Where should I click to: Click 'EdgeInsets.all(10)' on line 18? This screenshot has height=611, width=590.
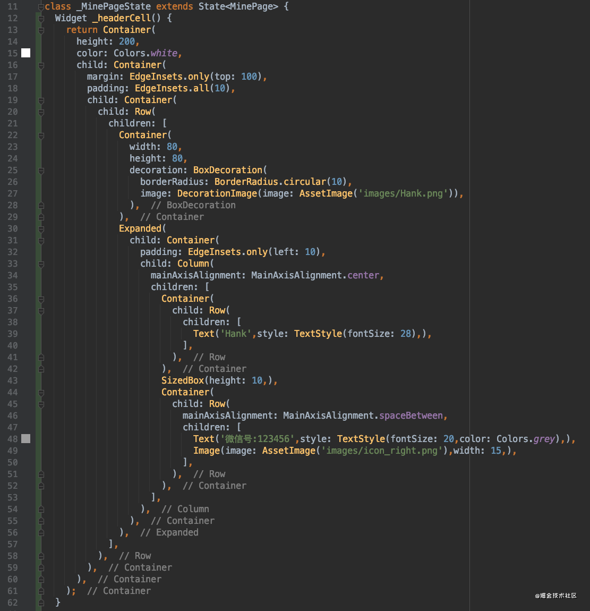coord(183,88)
